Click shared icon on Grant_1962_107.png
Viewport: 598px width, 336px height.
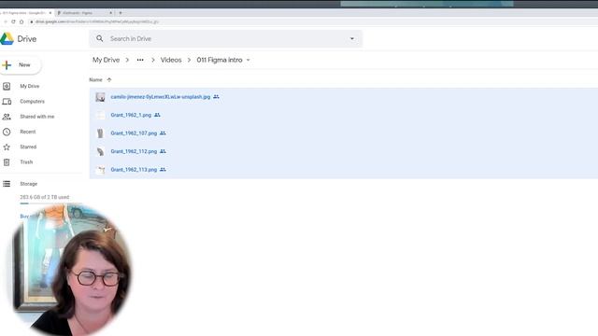[x=163, y=133]
